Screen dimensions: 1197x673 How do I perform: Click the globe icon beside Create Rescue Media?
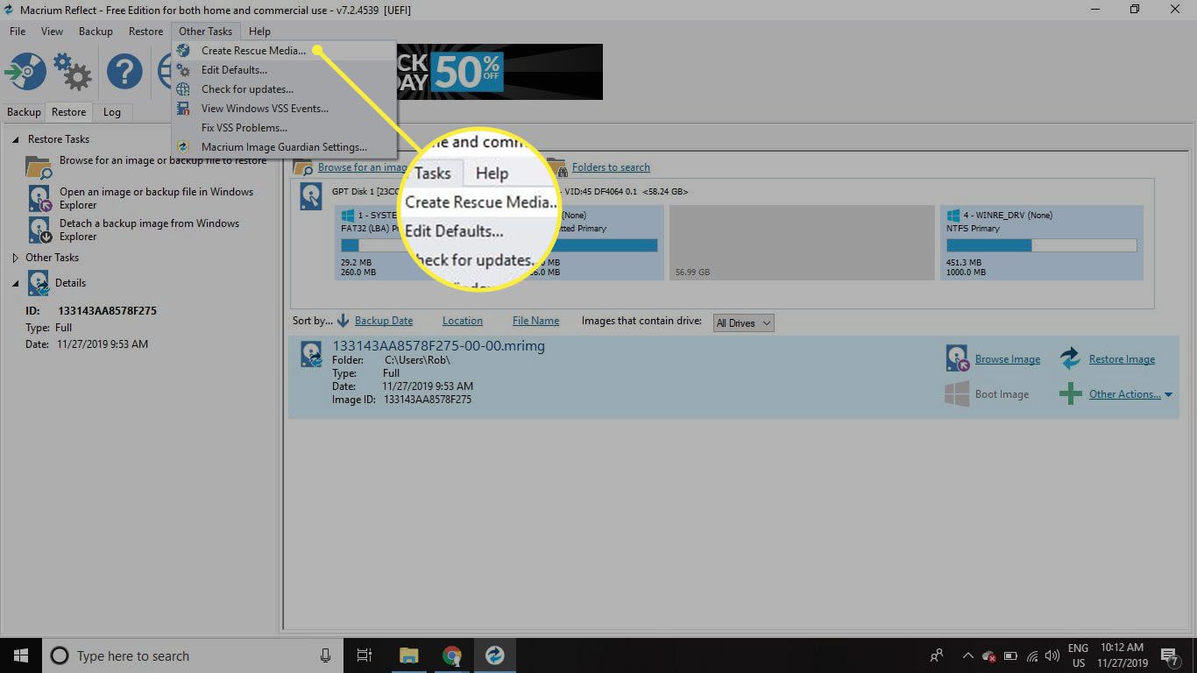coord(183,51)
